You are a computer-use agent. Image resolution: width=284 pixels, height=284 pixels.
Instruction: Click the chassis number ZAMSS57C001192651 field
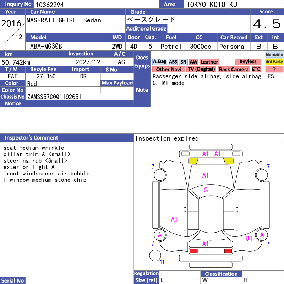point(80,97)
